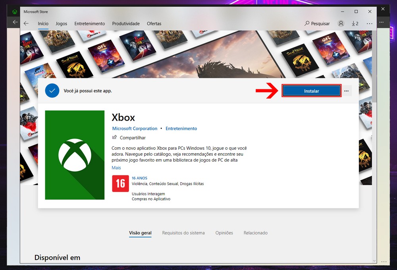Go to the Início tab

tap(43, 23)
